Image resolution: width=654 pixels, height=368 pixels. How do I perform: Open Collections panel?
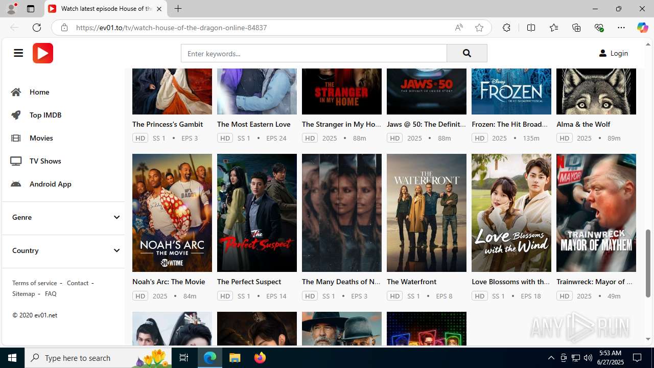[x=576, y=28]
